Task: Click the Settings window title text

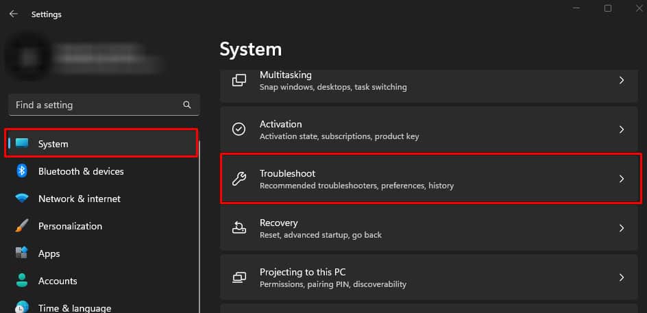Action: click(x=47, y=14)
